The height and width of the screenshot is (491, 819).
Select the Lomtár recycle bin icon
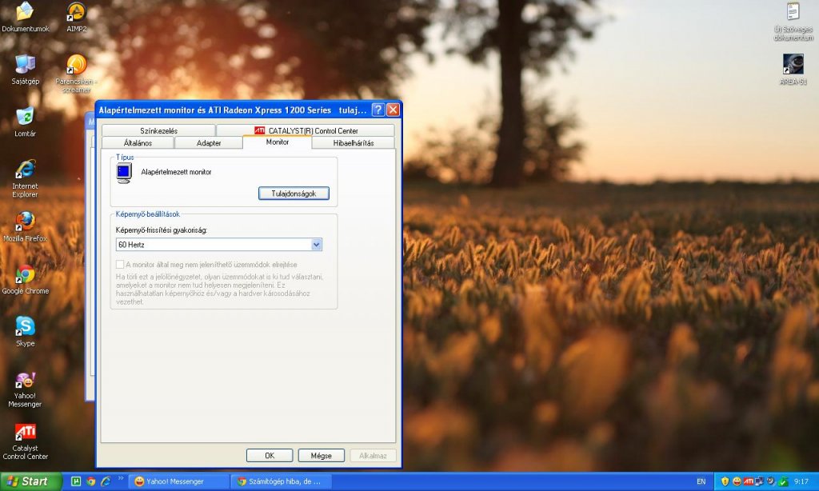(25, 122)
